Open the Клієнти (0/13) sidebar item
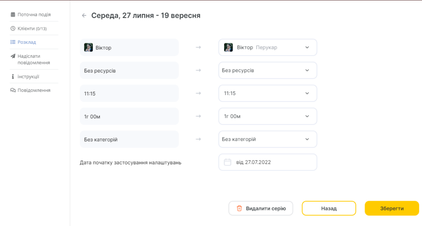422x226 pixels. [32, 29]
